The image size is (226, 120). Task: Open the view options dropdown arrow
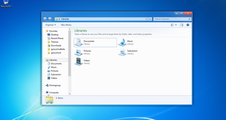tap(176, 25)
